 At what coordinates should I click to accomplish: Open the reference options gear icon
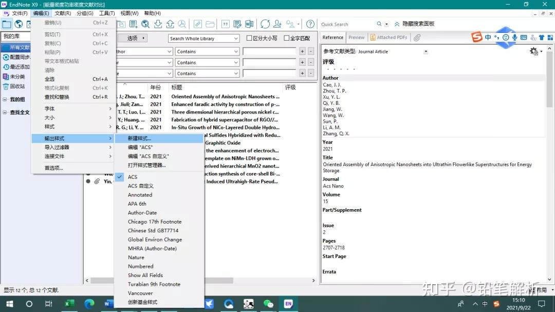click(535, 51)
